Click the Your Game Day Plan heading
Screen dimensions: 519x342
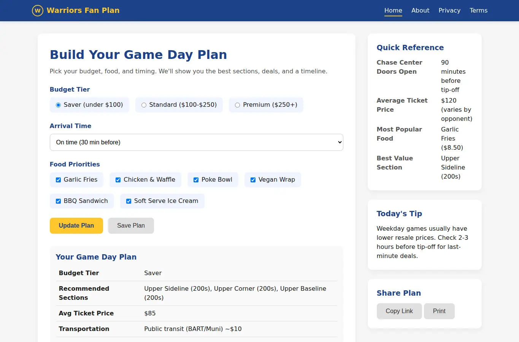[96, 257]
